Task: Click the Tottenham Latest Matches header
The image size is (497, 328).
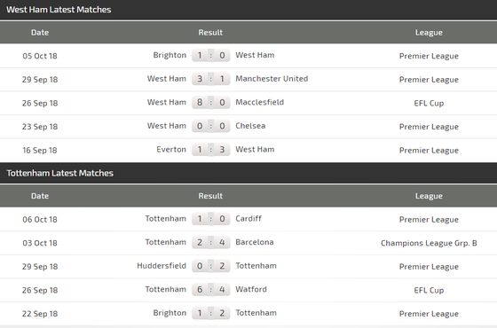Action: pos(60,173)
